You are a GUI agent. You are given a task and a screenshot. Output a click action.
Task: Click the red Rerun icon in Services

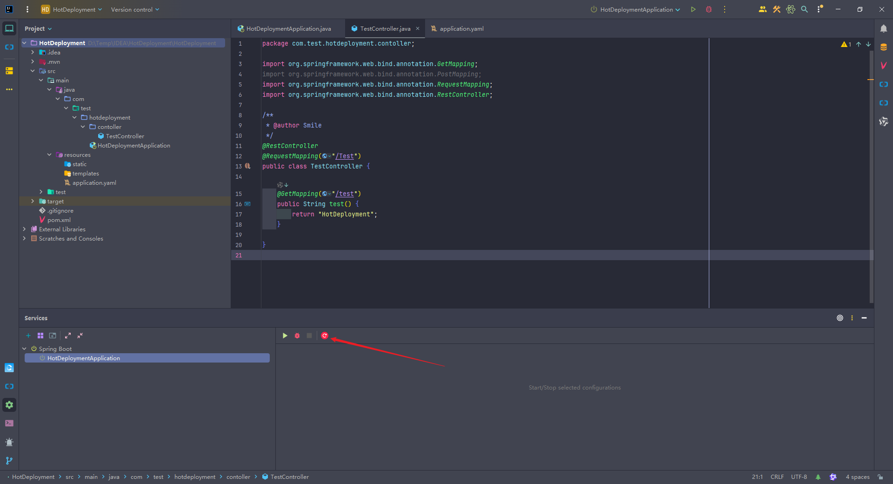pyautogui.click(x=325, y=336)
